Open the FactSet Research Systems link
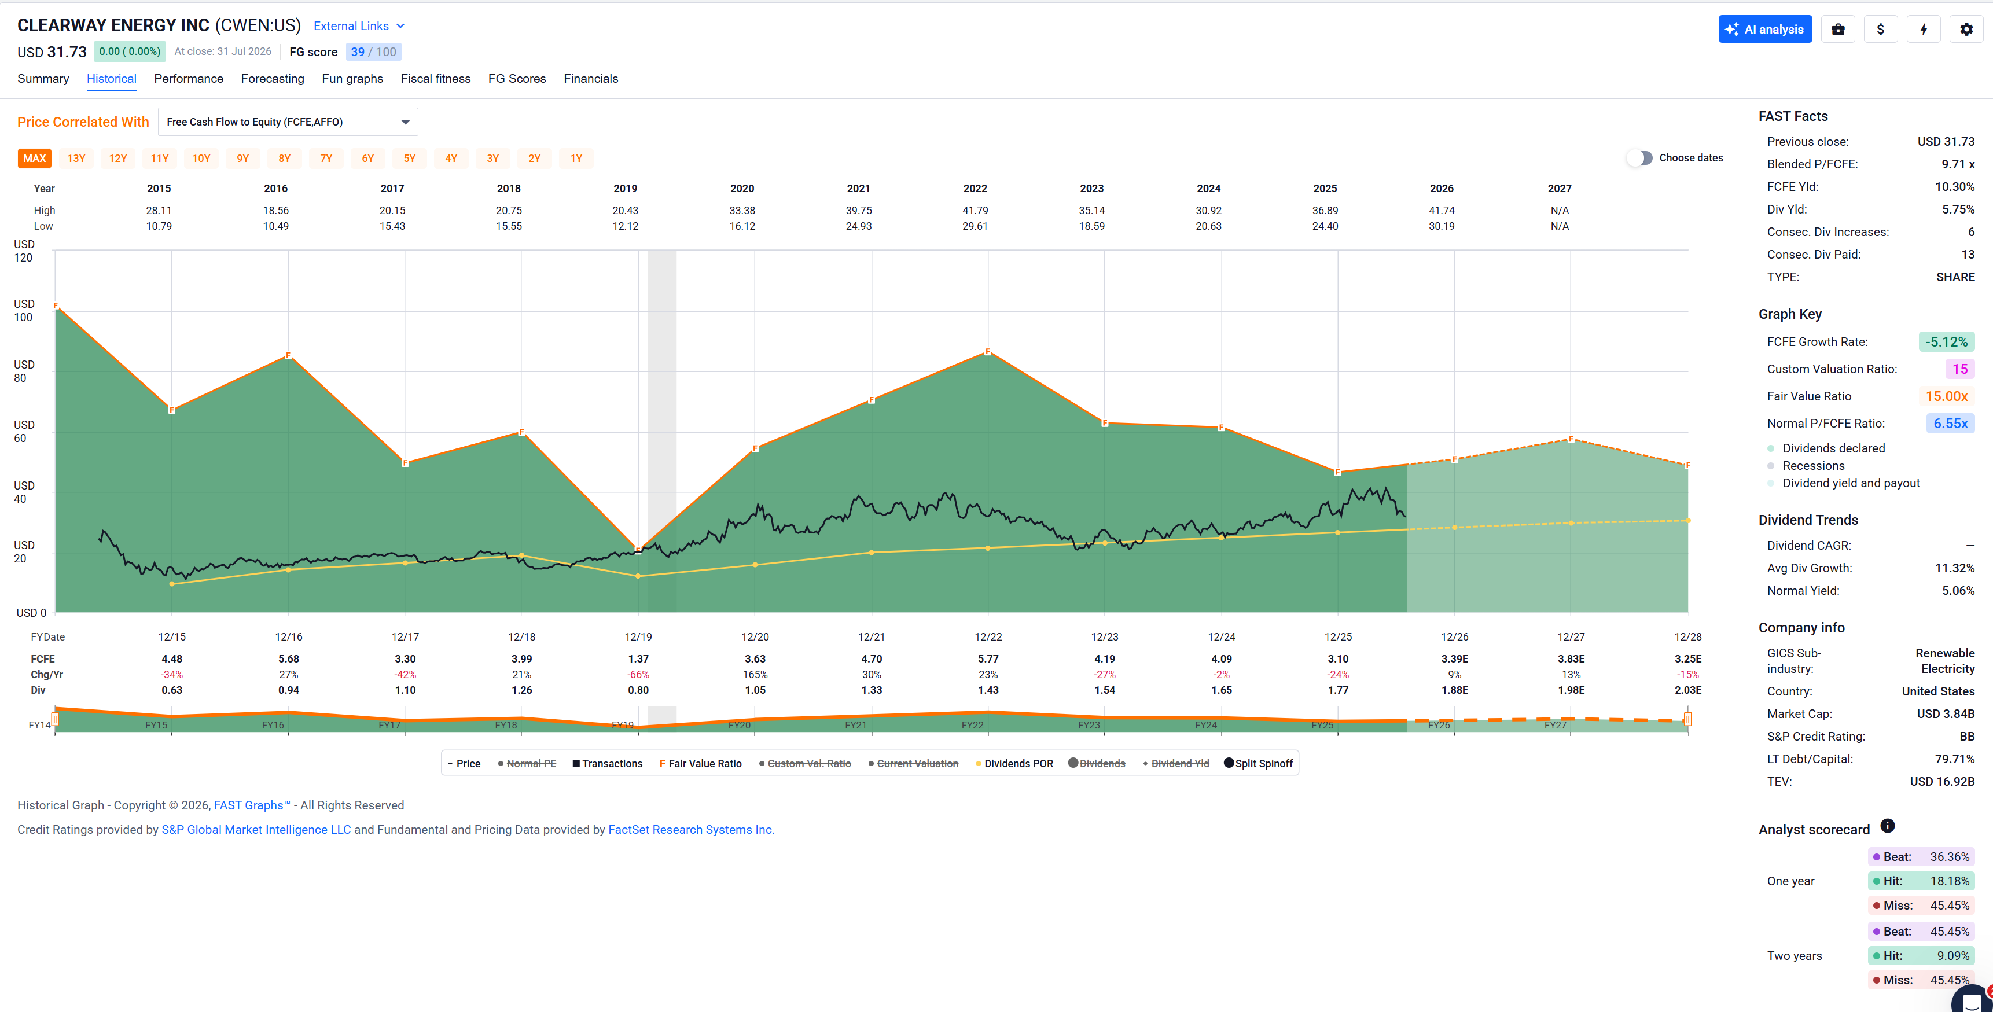 pyautogui.click(x=691, y=829)
